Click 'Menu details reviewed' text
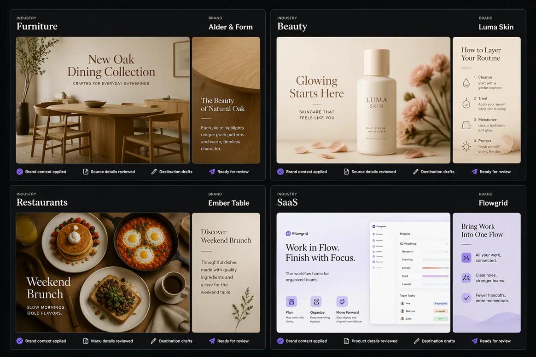 [112, 340]
